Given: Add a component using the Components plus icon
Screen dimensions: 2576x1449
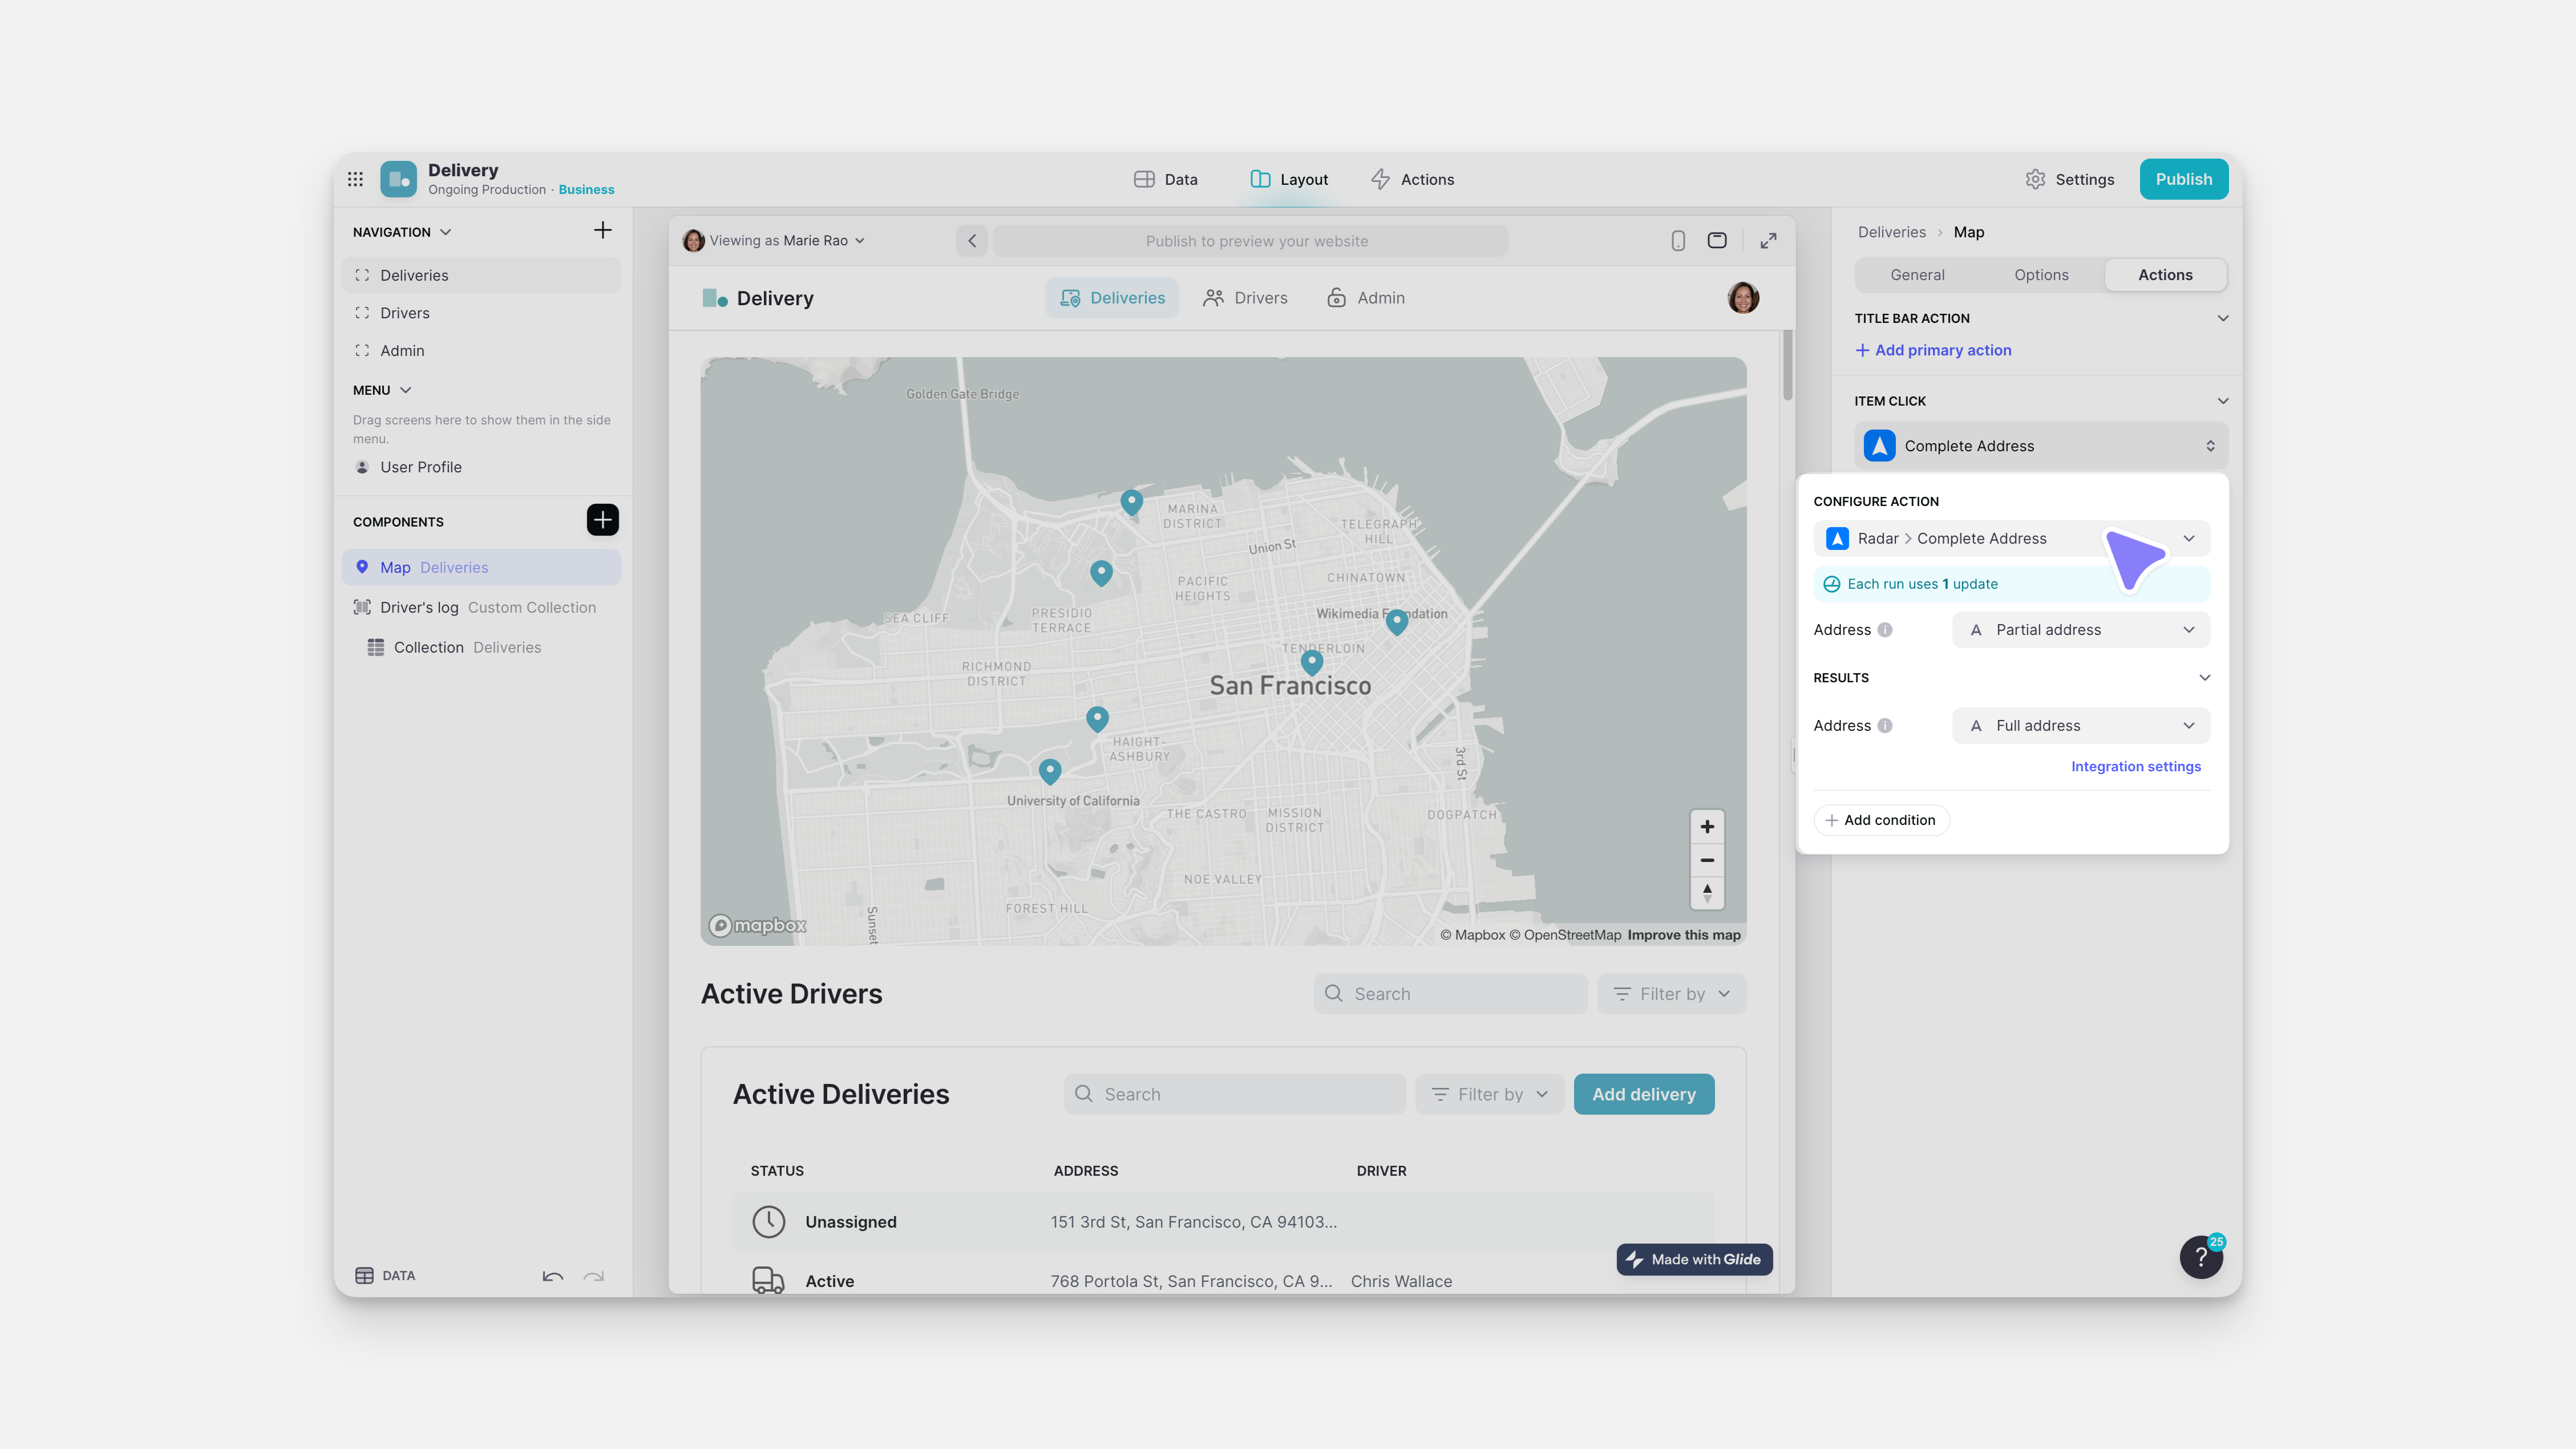Looking at the screenshot, I should (x=602, y=520).
